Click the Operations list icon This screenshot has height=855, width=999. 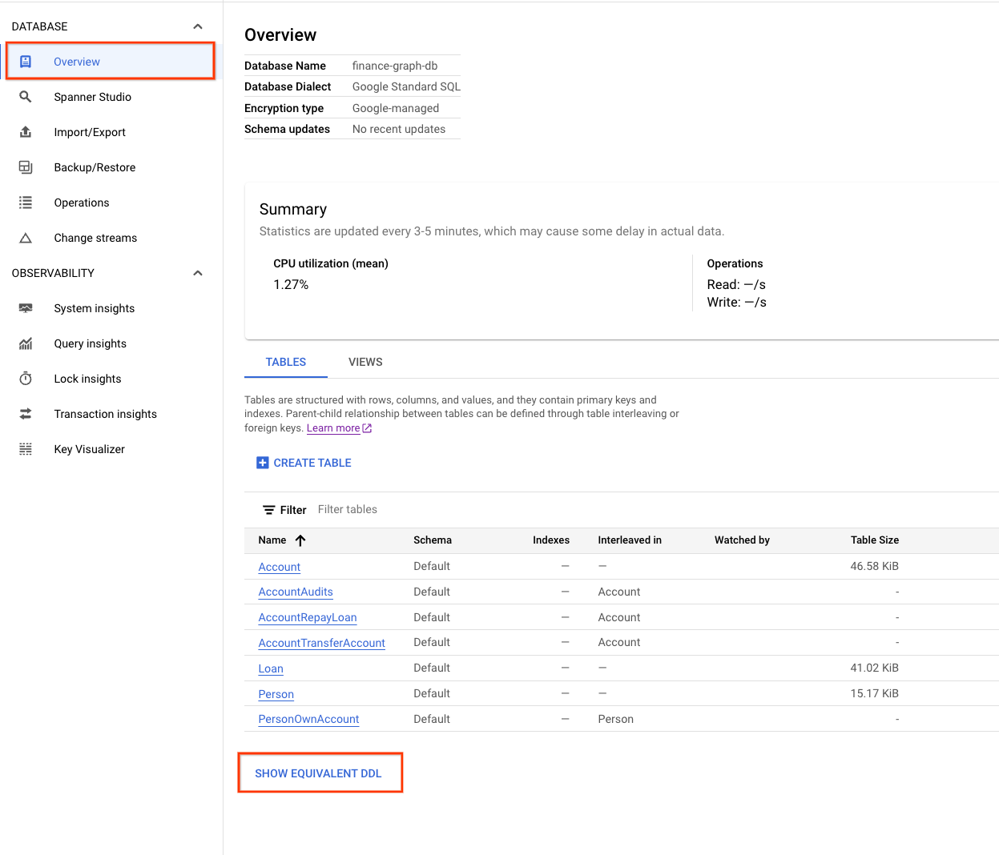click(x=26, y=203)
